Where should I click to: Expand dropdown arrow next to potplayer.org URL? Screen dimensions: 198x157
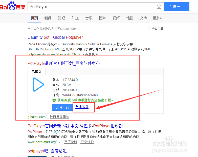coord(59,142)
